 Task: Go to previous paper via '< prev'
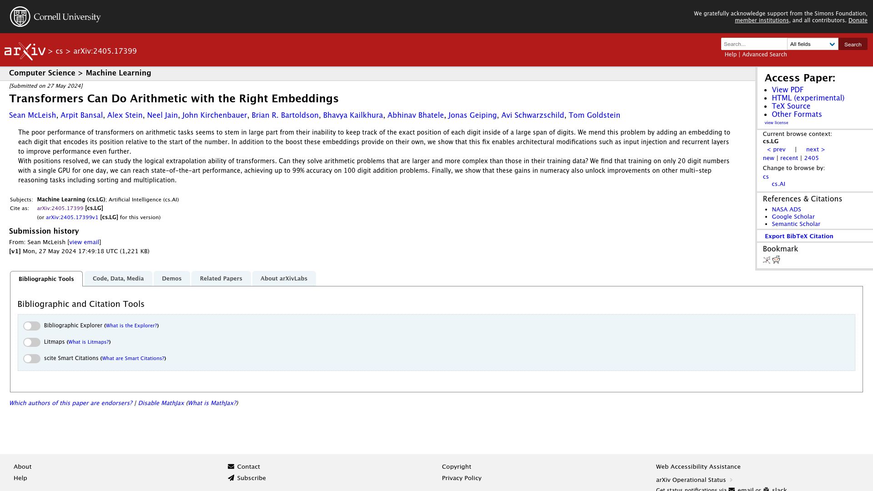pos(776,150)
